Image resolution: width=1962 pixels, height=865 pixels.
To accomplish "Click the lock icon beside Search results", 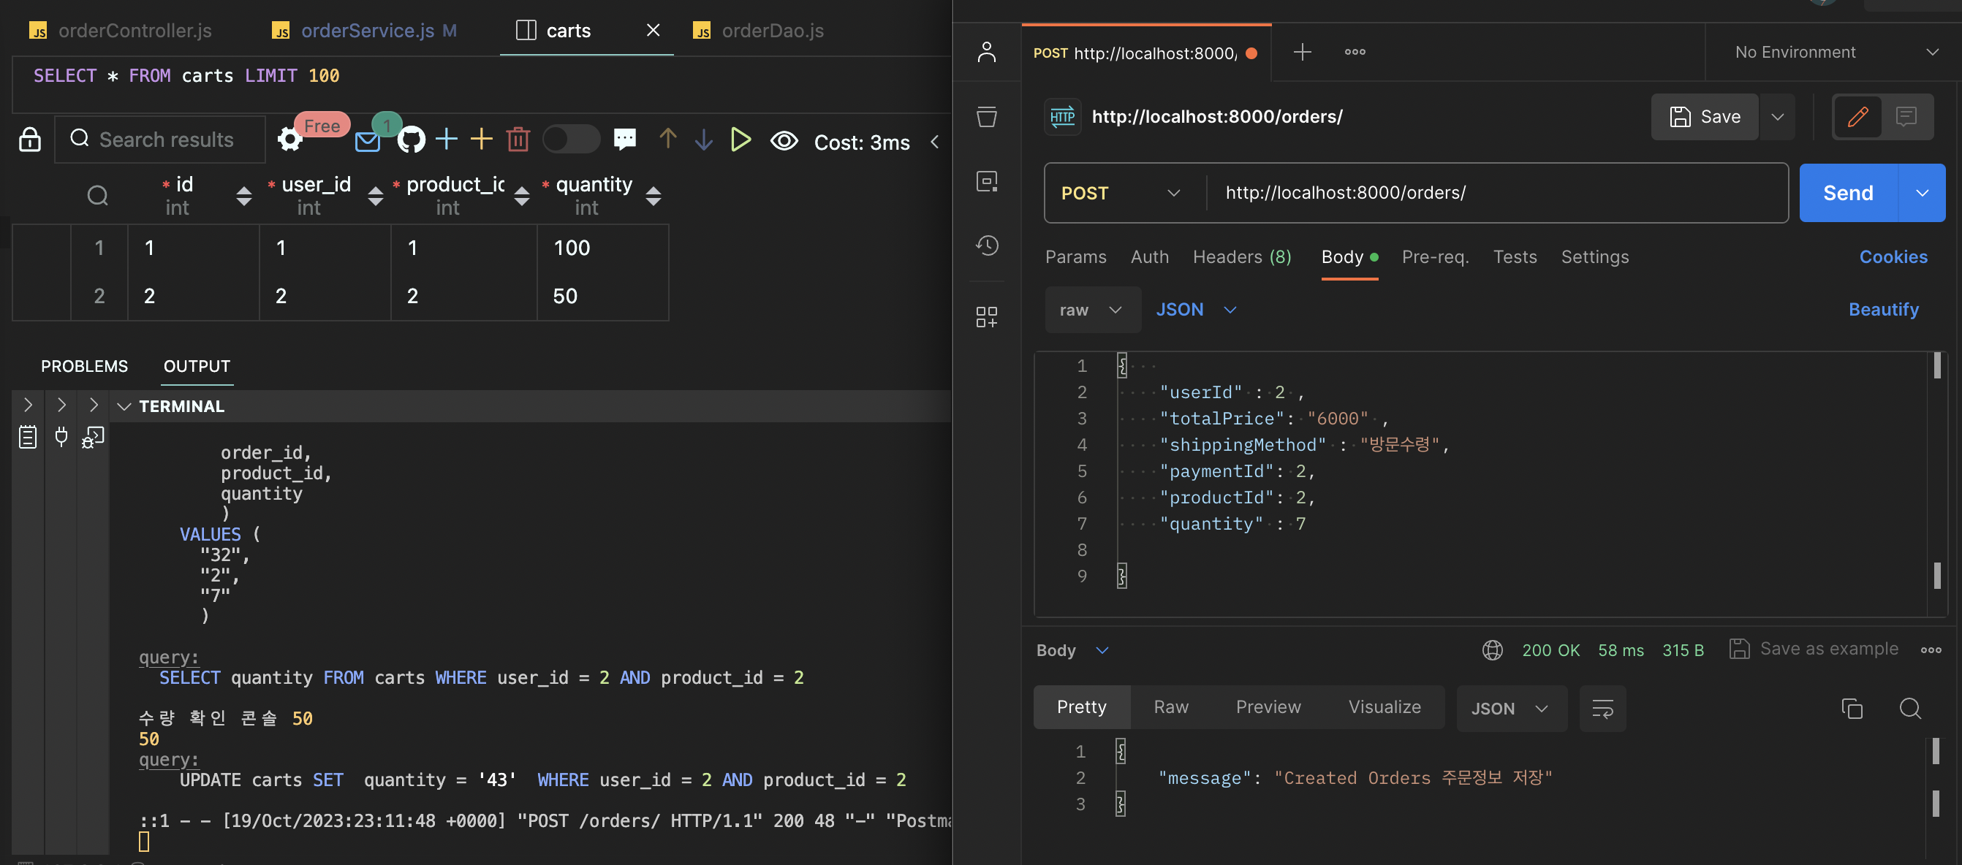I will coord(30,140).
